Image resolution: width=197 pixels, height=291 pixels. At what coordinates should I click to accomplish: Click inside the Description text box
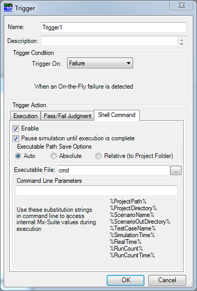[109, 41]
